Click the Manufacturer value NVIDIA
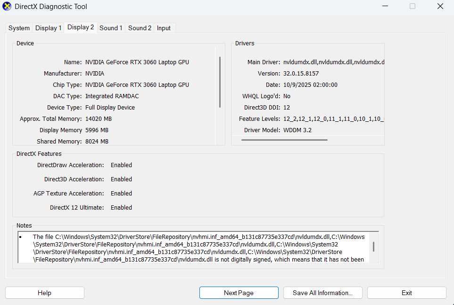The width and height of the screenshot is (454, 305). click(95, 73)
